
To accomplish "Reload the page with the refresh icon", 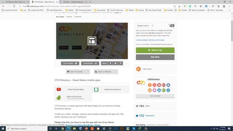I will [14, 6].
